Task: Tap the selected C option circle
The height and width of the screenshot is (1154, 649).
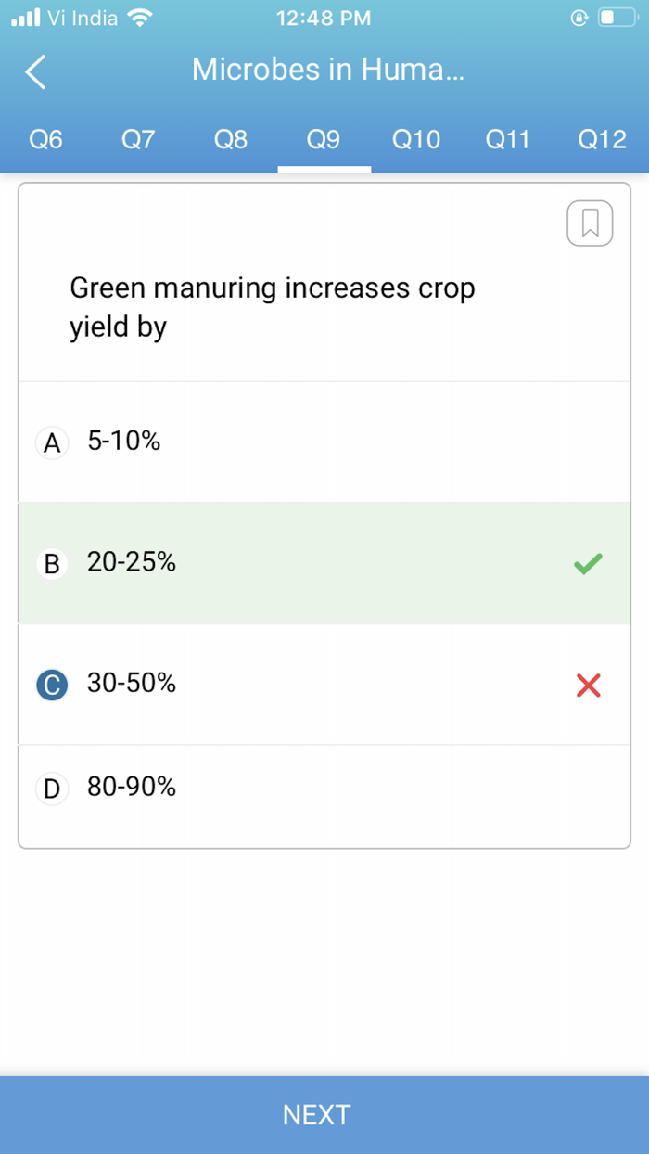Action: click(52, 685)
